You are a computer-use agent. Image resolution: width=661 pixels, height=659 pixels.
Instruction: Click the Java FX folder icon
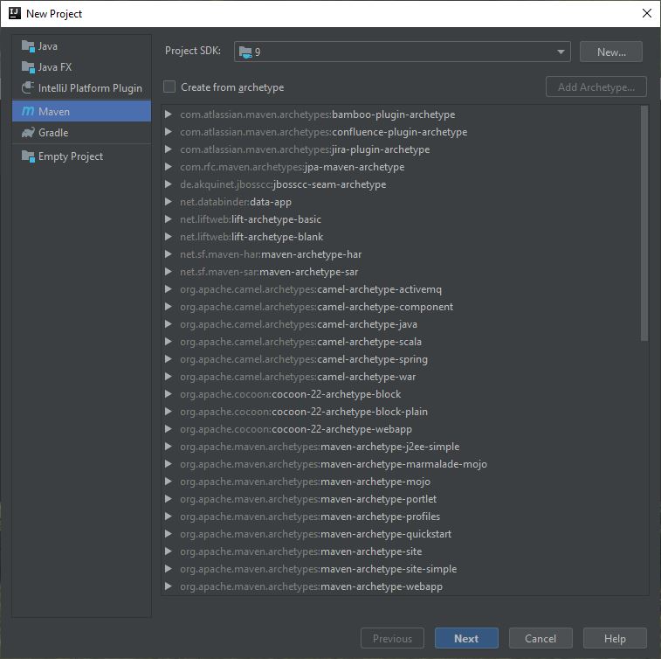click(x=28, y=67)
